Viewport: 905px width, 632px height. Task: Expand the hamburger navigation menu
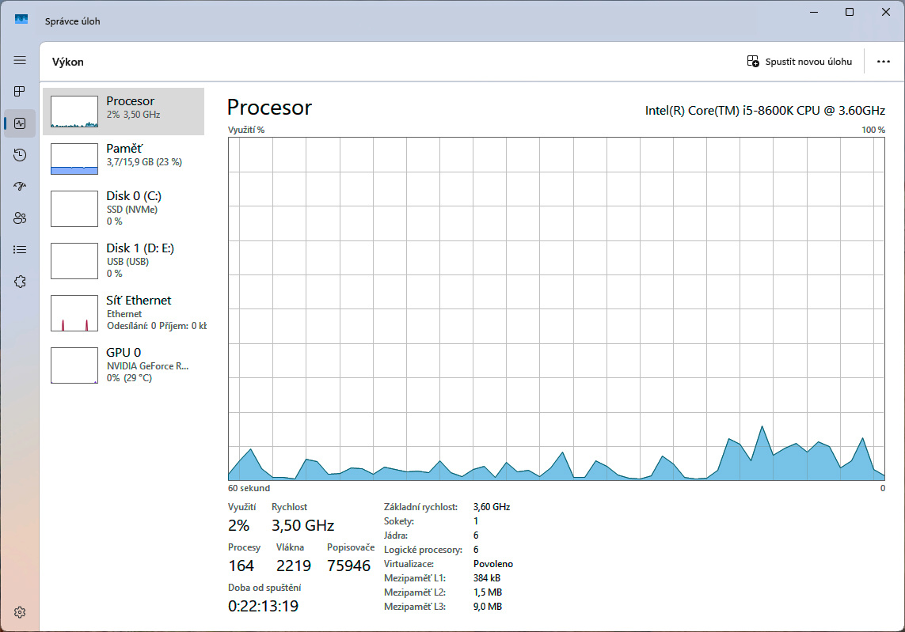tap(20, 60)
